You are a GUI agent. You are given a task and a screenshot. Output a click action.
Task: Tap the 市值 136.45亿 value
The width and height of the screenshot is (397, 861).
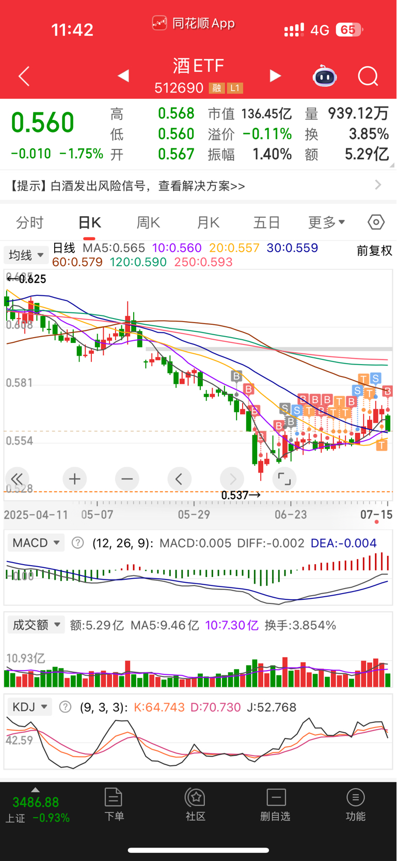[266, 114]
